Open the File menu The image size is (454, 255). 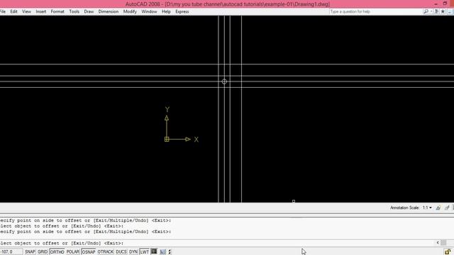click(3, 11)
